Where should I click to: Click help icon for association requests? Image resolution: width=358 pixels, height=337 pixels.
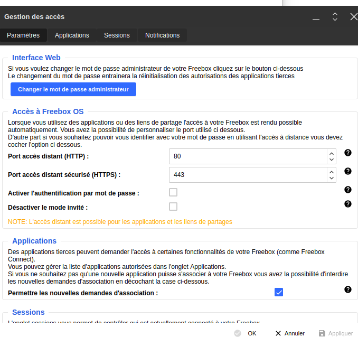348,289
